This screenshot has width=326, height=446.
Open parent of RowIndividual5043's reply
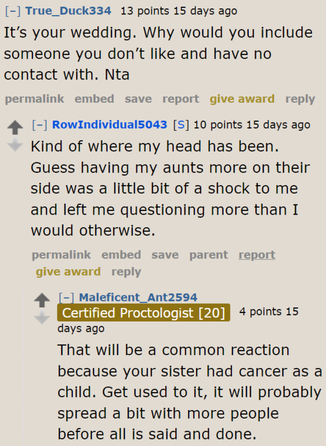coord(208,255)
